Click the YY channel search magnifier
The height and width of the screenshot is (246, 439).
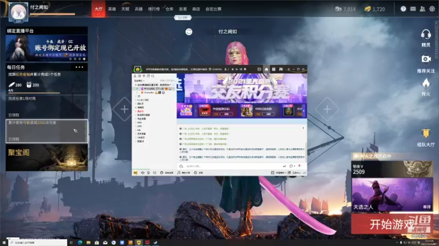(x=153, y=76)
